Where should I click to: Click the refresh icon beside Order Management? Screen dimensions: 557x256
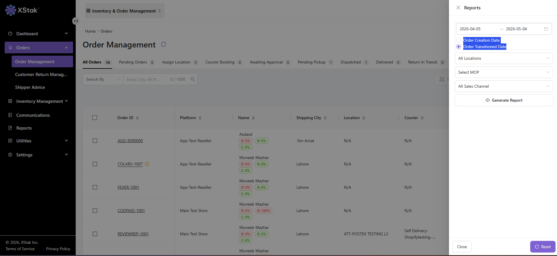(x=164, y=44)
